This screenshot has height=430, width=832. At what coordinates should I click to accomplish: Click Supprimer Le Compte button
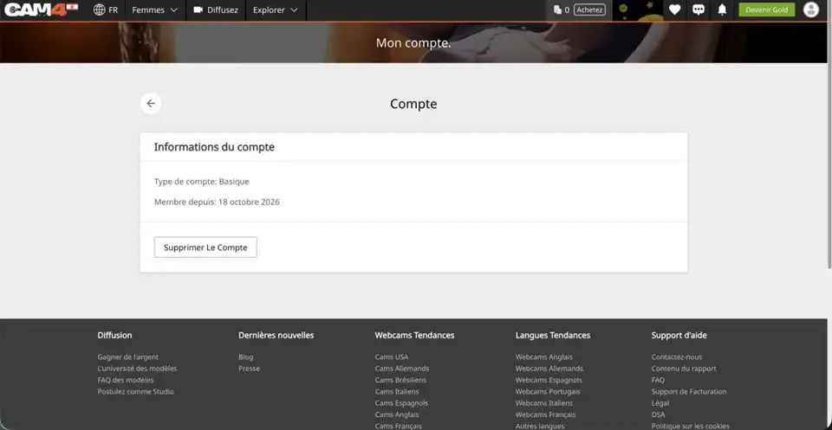pos(205,247)
